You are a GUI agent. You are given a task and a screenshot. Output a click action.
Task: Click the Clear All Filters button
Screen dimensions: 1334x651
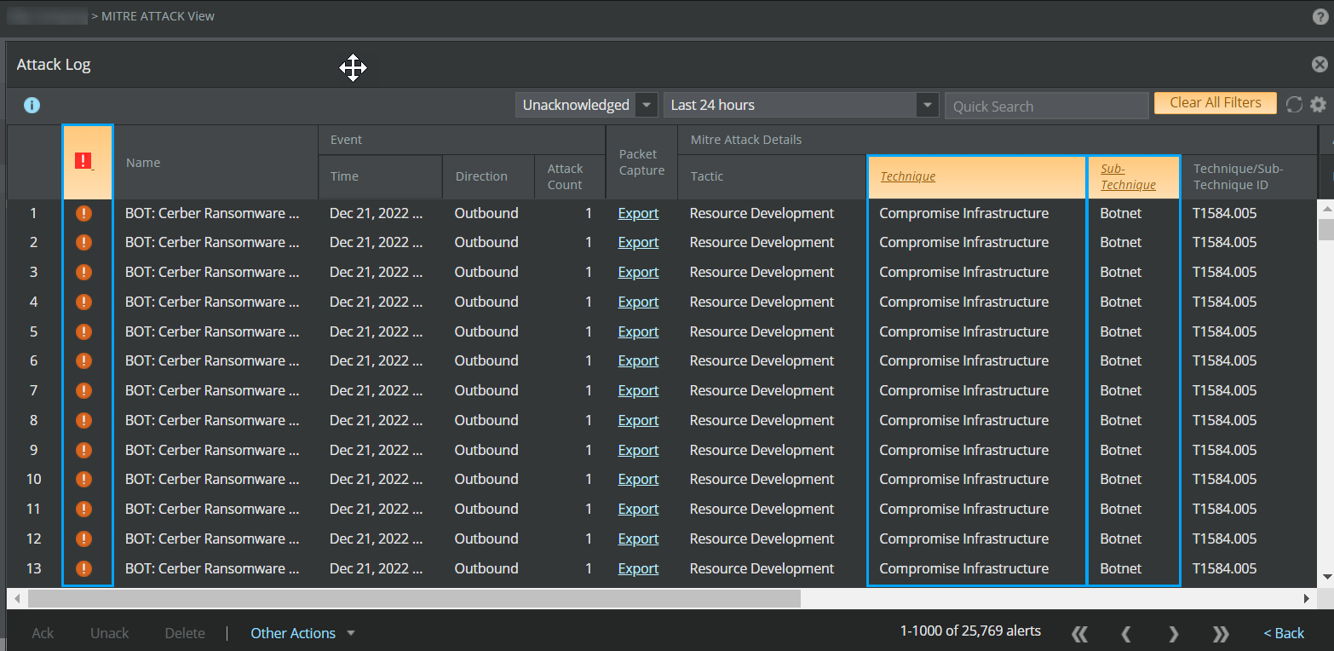pos(1216,103)
